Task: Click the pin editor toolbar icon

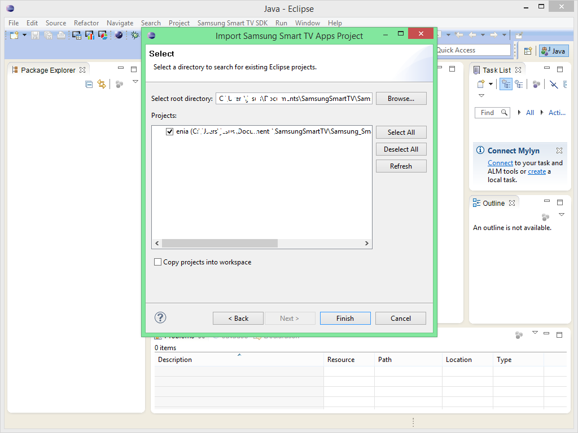Action: point(519,36)
